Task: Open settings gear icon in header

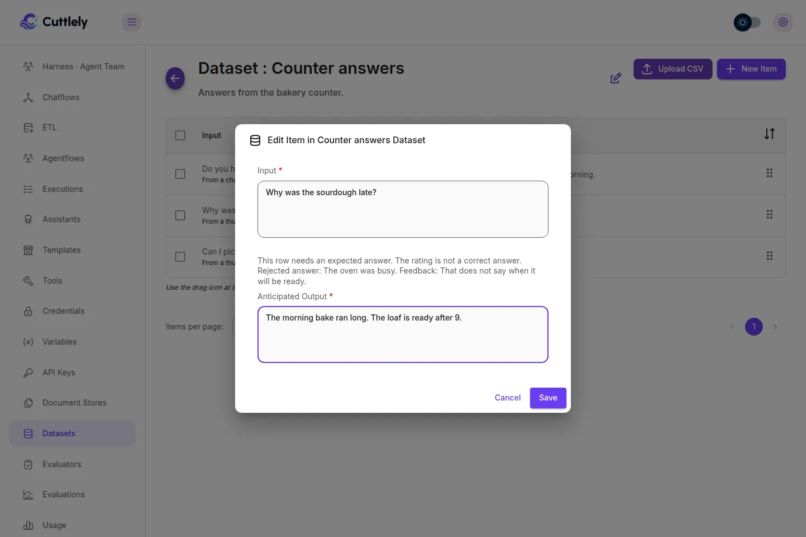Action: tap(783, 22)
